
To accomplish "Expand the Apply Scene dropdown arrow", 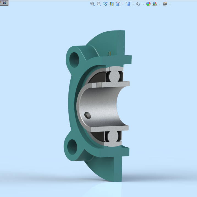I will click(x=160, y=4).
